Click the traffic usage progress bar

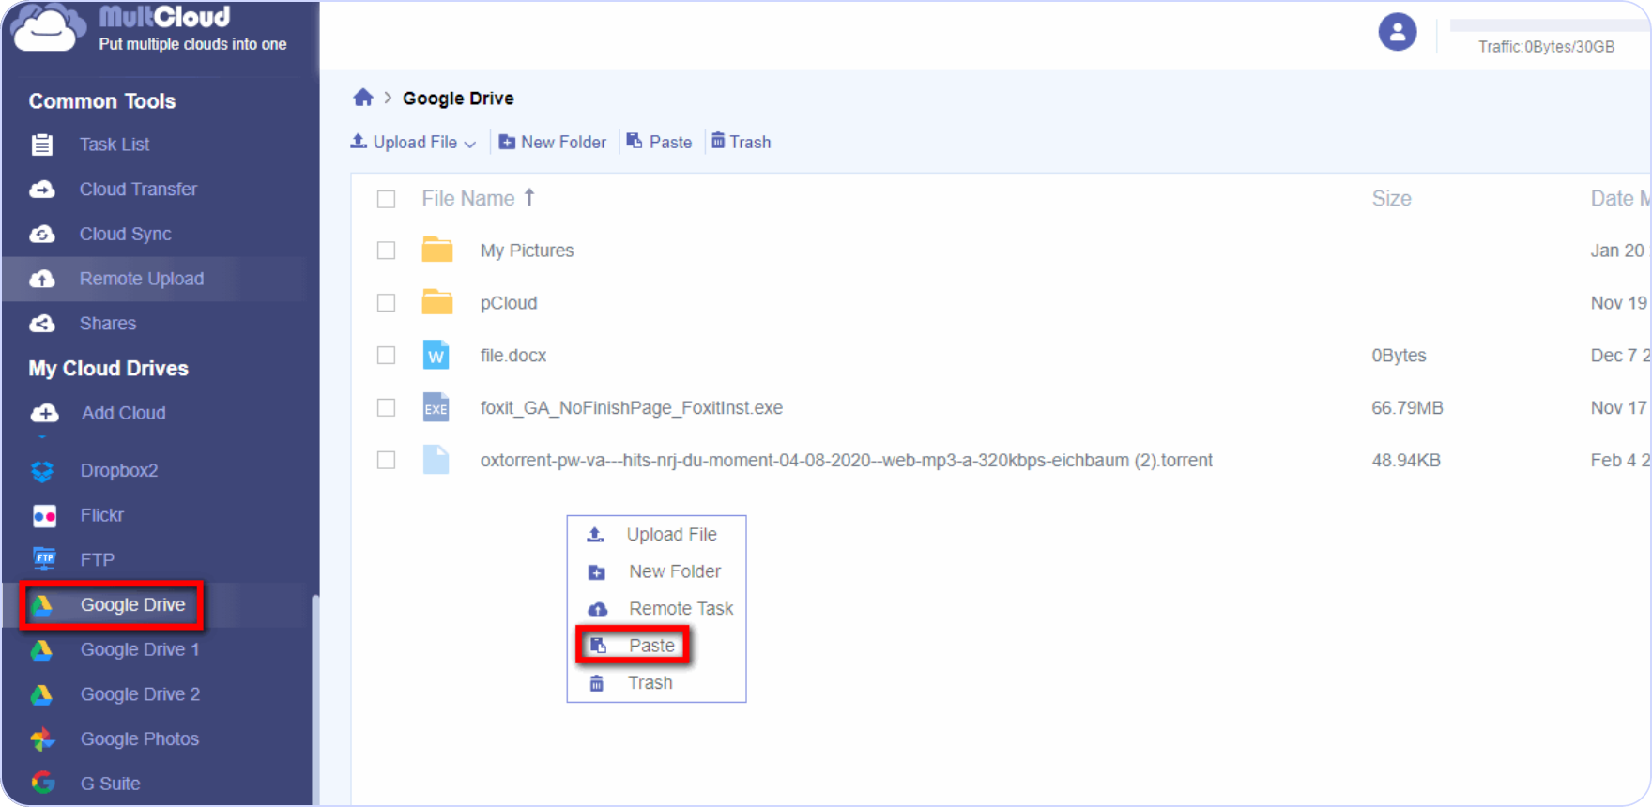tap(1549, 25)
